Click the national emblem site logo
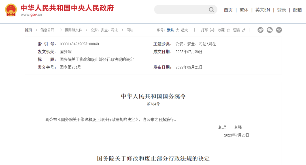 click(10, 9)
